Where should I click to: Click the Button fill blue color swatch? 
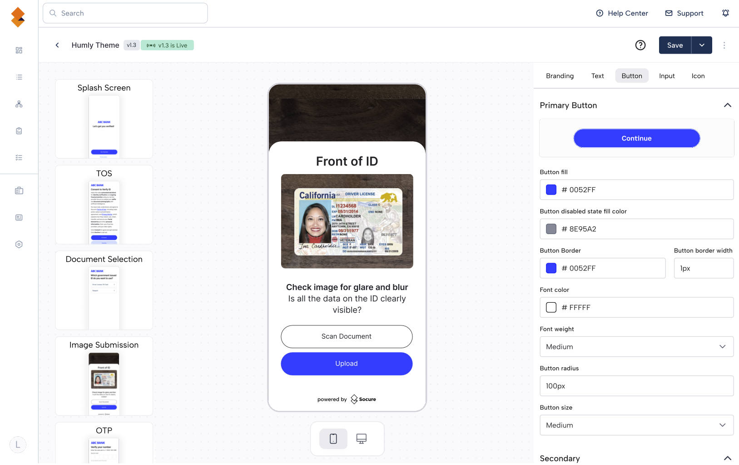[551, 190]
